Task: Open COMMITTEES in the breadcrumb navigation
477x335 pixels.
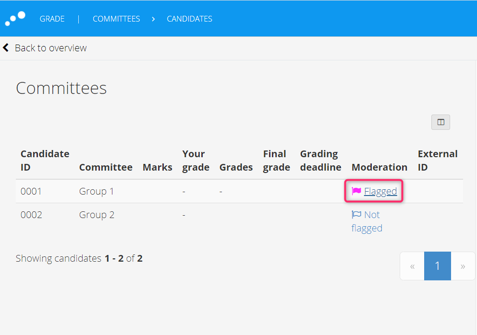Action: coord(116,19)
